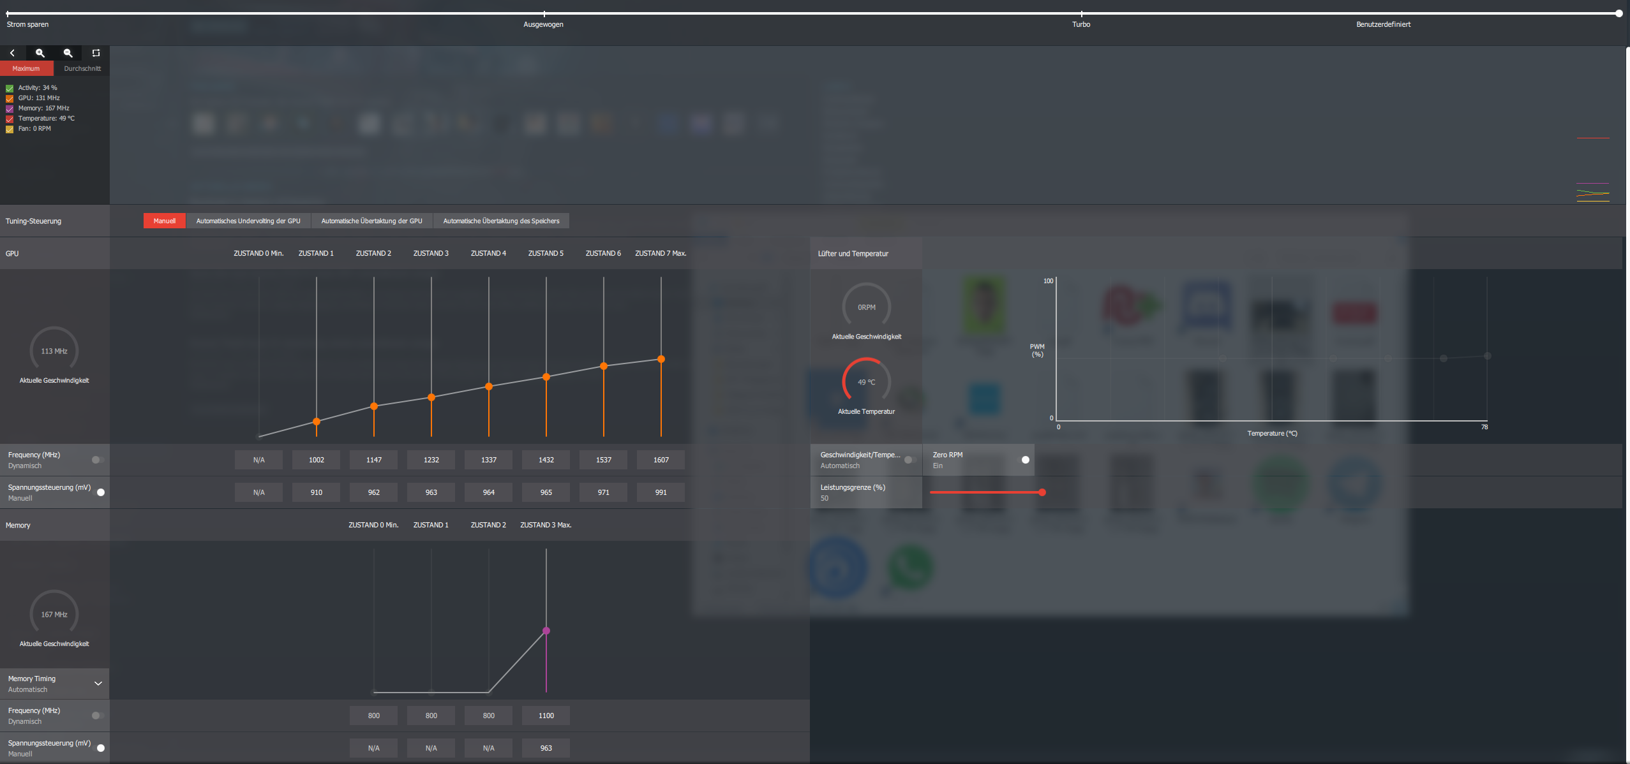Click the back arrow icon
The image size is (1630, 764).
coord(12,53)
